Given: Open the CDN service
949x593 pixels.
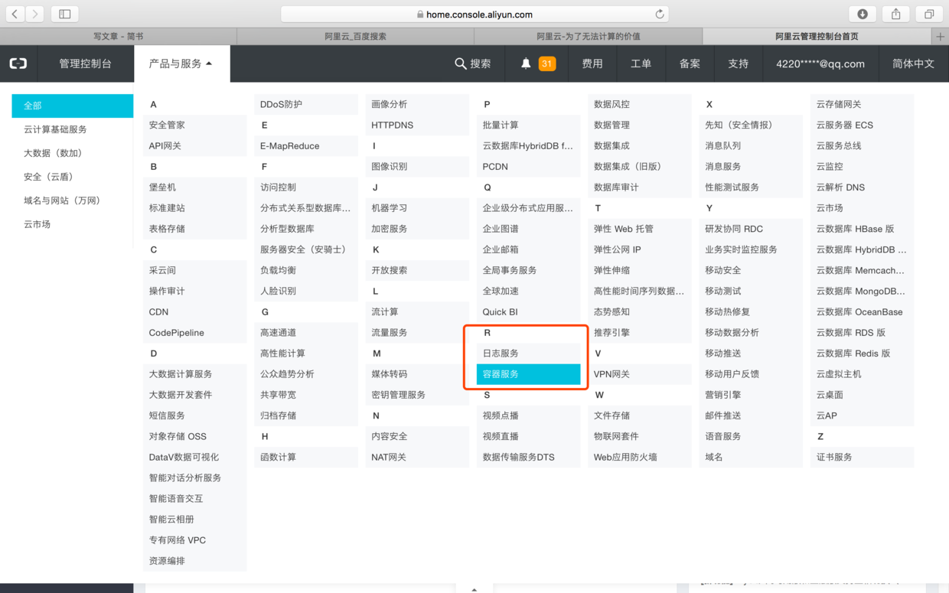Looking at the screenshot, I should coord(195,311).
